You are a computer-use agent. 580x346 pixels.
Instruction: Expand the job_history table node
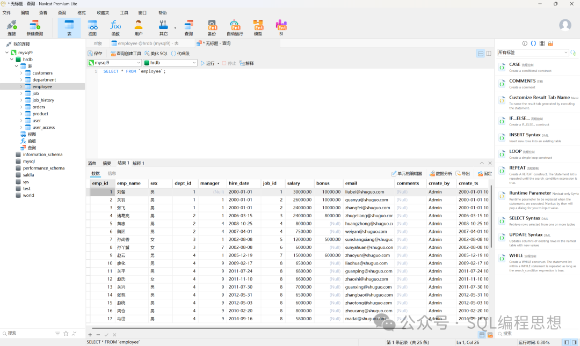[21, 100]
